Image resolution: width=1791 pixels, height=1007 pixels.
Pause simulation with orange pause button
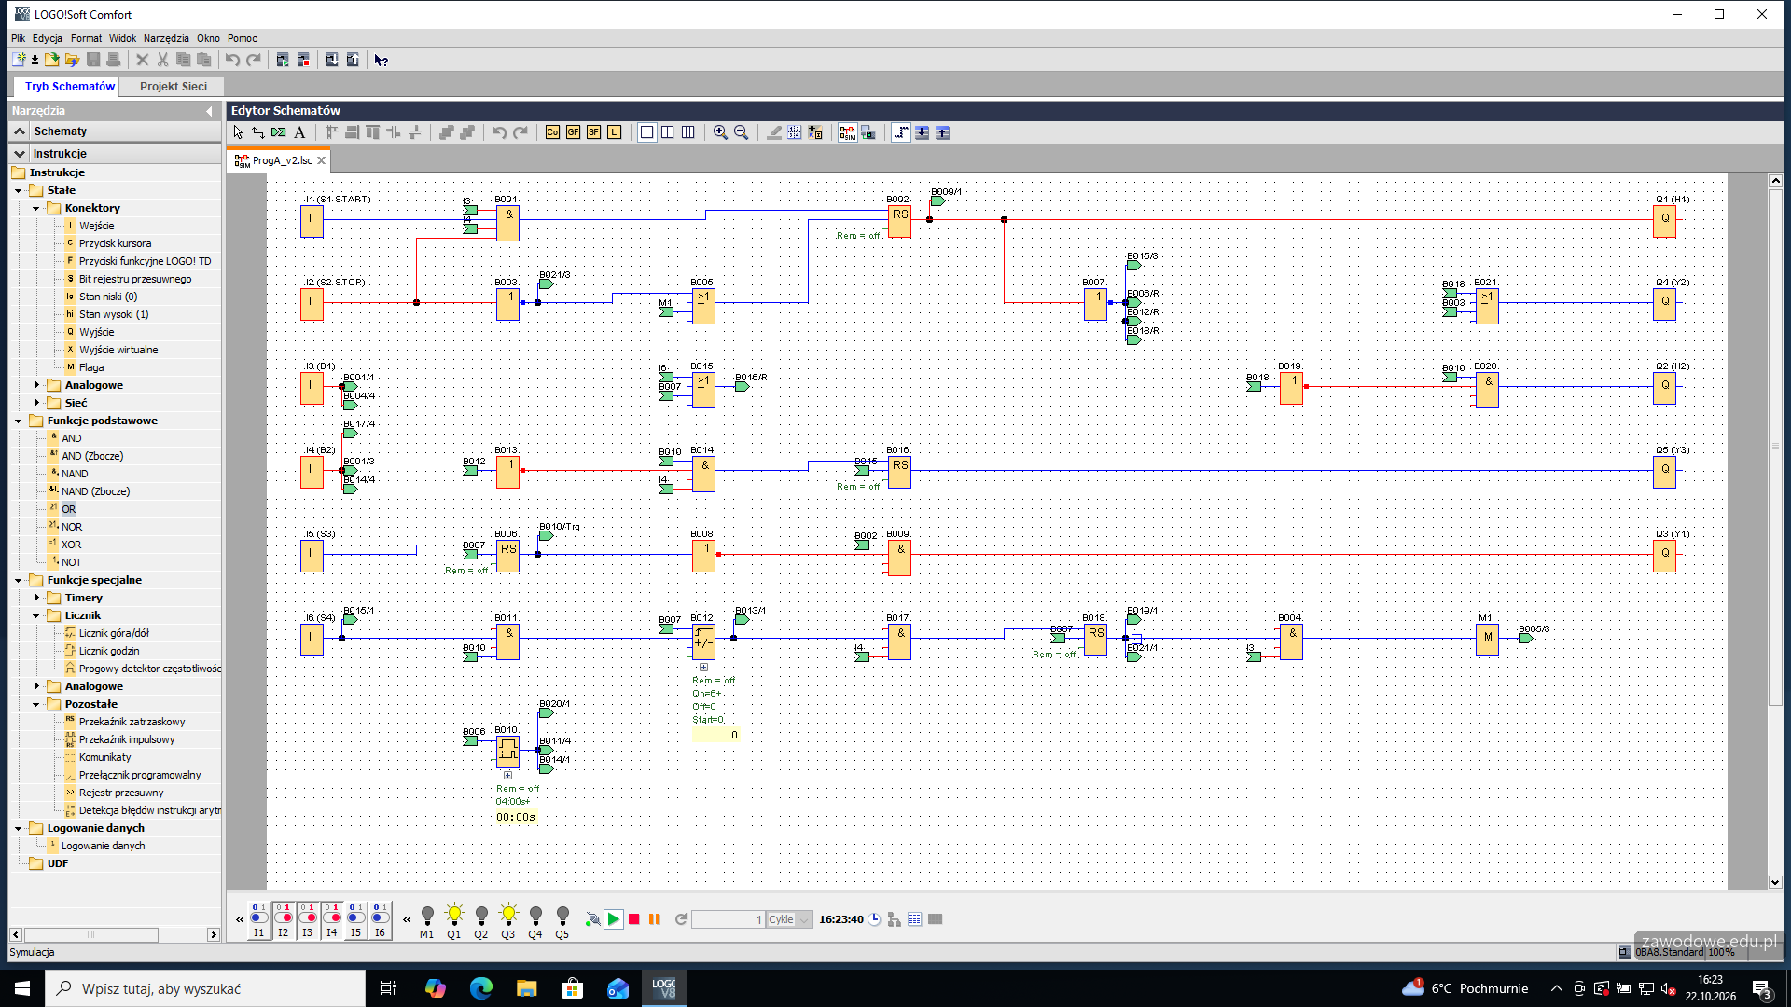point(655,919)
